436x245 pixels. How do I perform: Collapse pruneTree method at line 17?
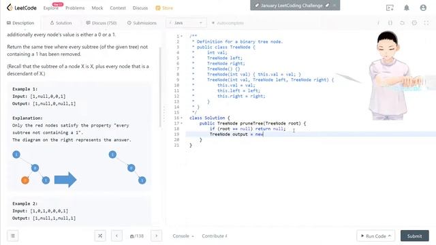182,123
